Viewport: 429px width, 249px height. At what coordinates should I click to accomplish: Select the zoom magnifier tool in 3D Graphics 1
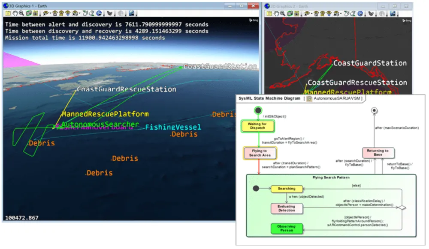pos(21,14)
